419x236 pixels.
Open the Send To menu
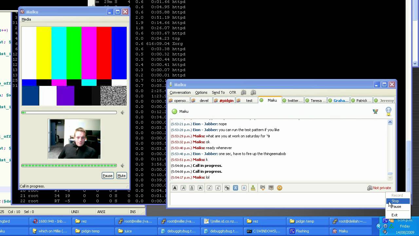point(218,92)
